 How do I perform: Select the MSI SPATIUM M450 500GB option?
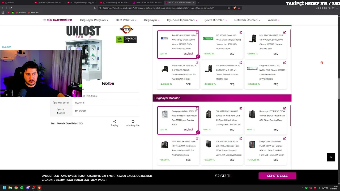[x=276, y=54]
